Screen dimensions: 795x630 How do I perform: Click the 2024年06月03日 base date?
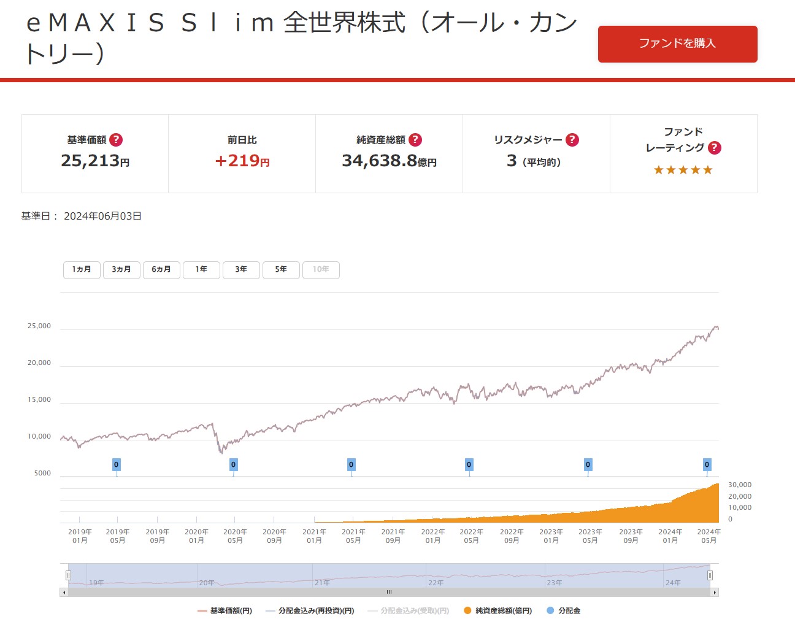[x=102, y=217]
